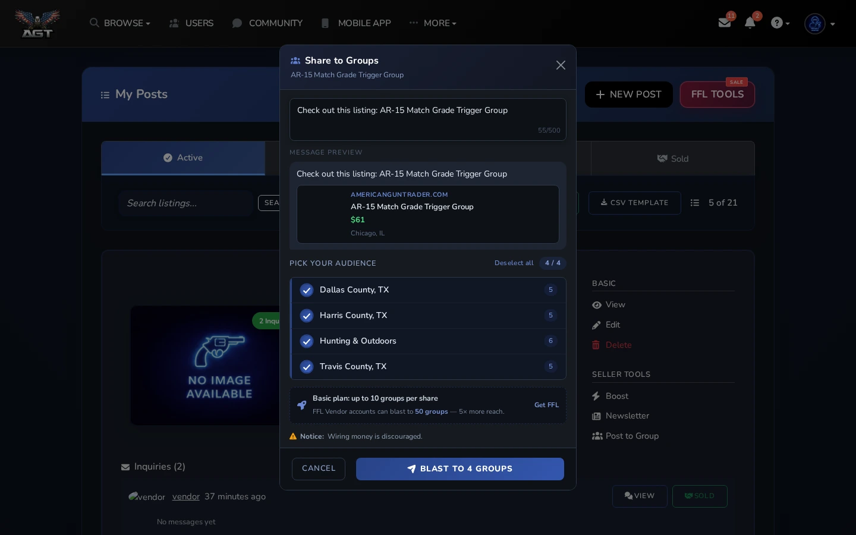Click the New Post button
Screen dimensions: 856x535
coord(629,95)
